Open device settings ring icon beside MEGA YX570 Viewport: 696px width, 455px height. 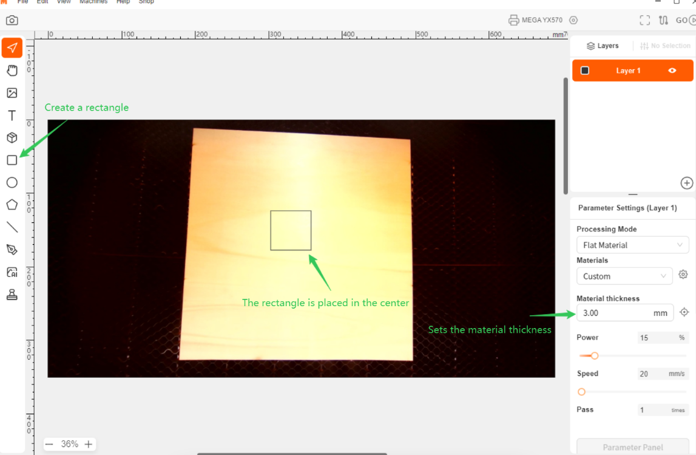[x=573, y=20]
